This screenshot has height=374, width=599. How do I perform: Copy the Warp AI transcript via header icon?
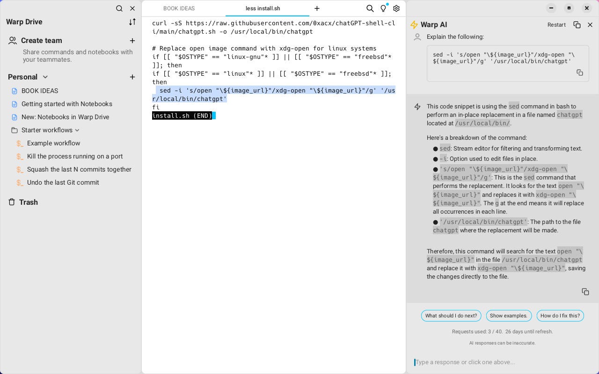click(x=577, y=25)
